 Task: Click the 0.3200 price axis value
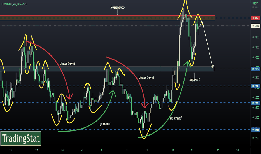click(x=256, y=37)
